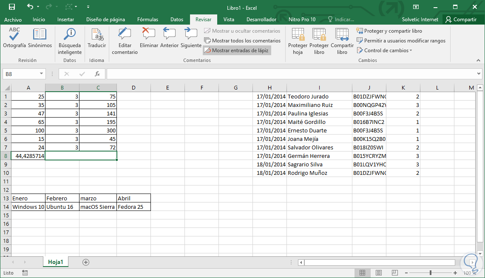
Task: Click Solvetic Internet account name
Action: tap(420, 20)
